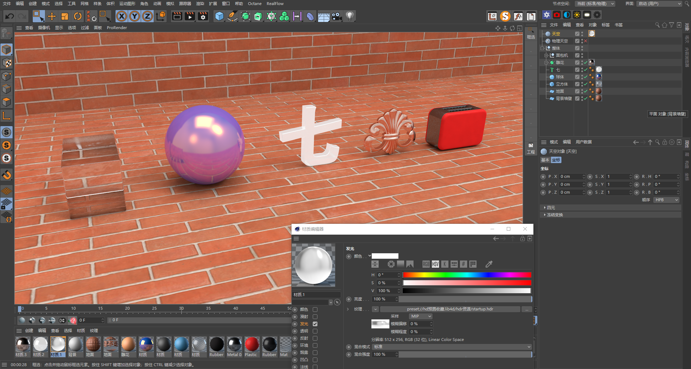The image size is (691, 369).
Task: Click the filter funnel in object manager
Action: click(x=672, y=25)
